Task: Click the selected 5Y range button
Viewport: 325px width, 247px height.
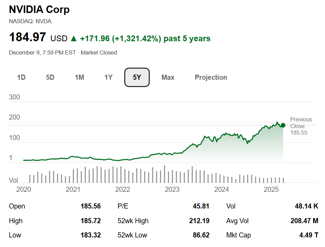Action: coord(137,77)
